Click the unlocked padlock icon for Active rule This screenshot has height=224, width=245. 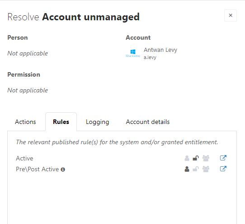tap(196, 158)
